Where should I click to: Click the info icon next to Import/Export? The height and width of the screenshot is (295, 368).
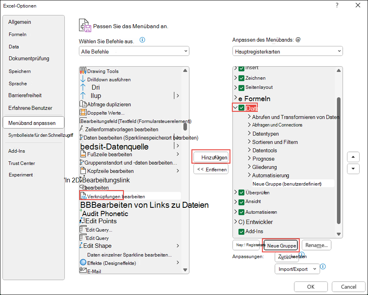tap(323, 266)
